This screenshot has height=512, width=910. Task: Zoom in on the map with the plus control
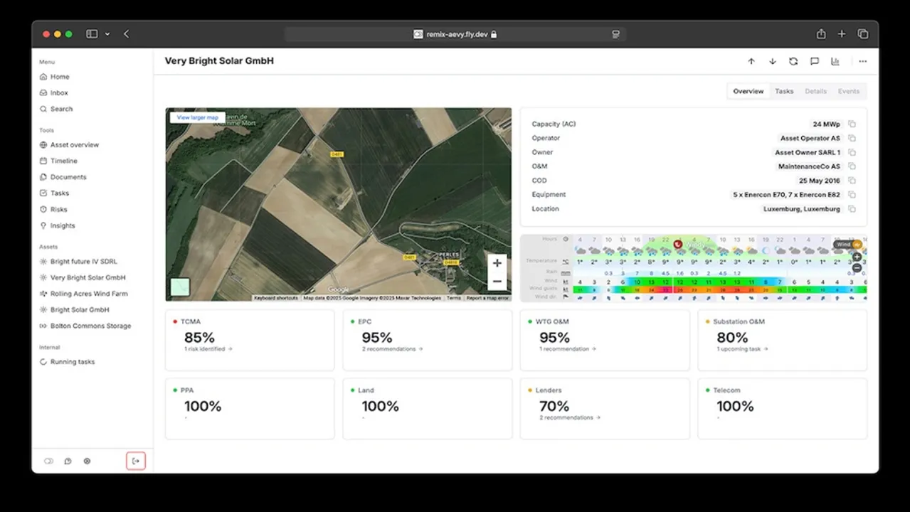pos(497,263)
